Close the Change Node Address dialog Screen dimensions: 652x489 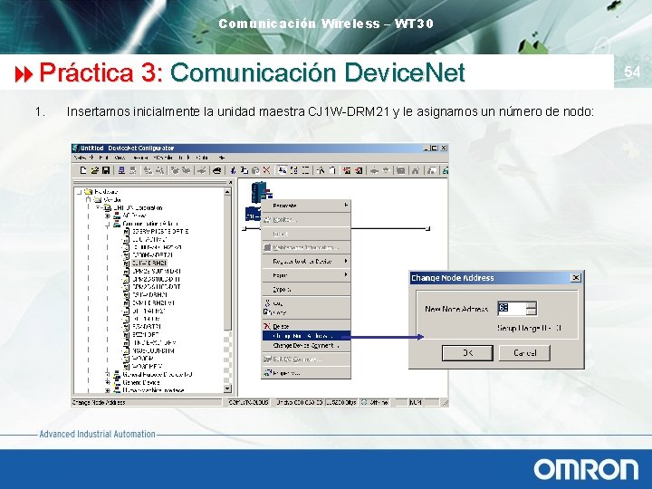point(576,277)
